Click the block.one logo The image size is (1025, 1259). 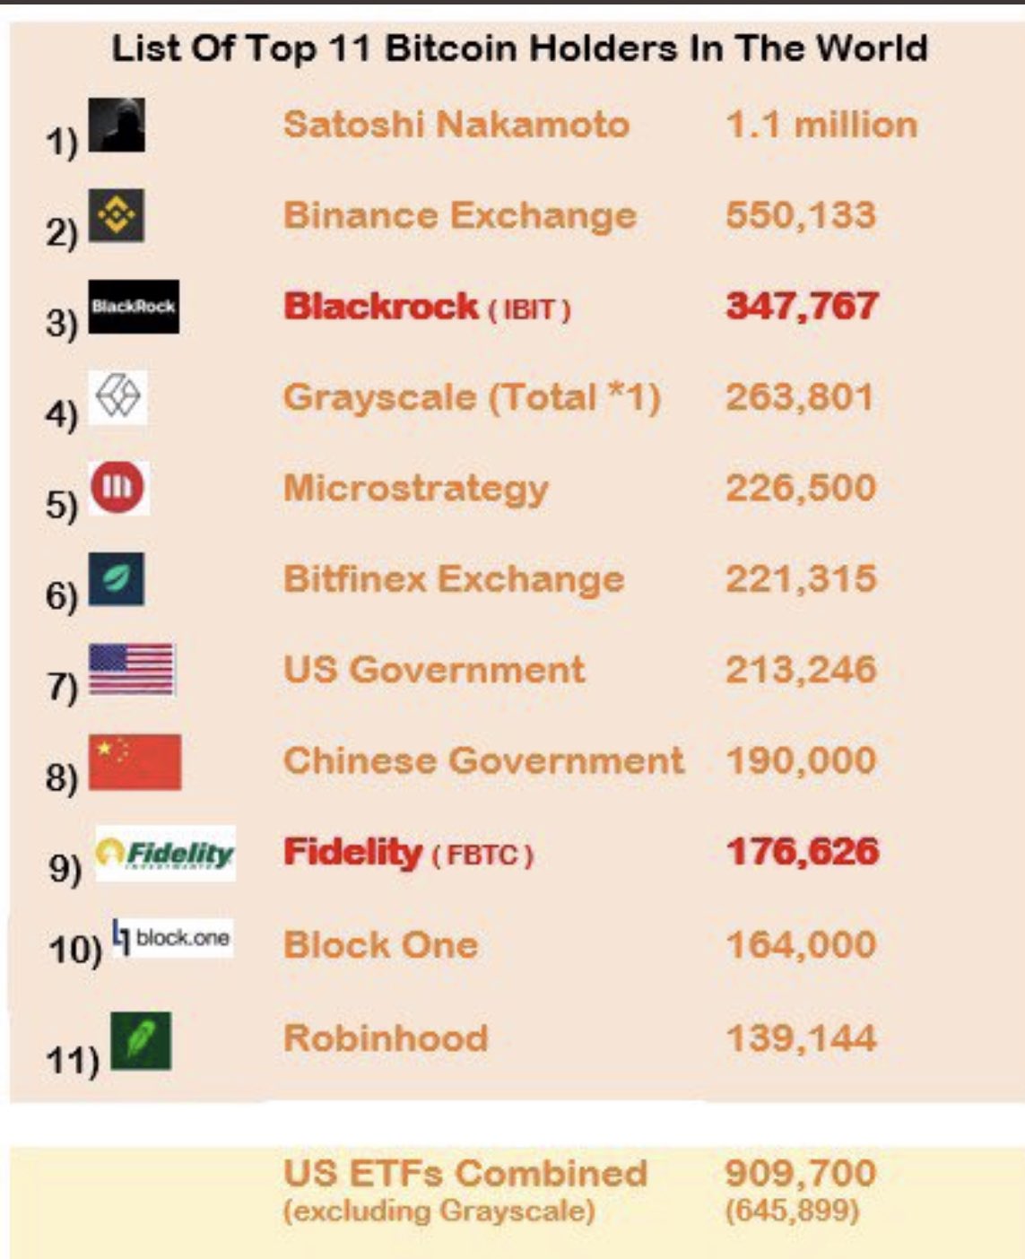click(172, 938)
